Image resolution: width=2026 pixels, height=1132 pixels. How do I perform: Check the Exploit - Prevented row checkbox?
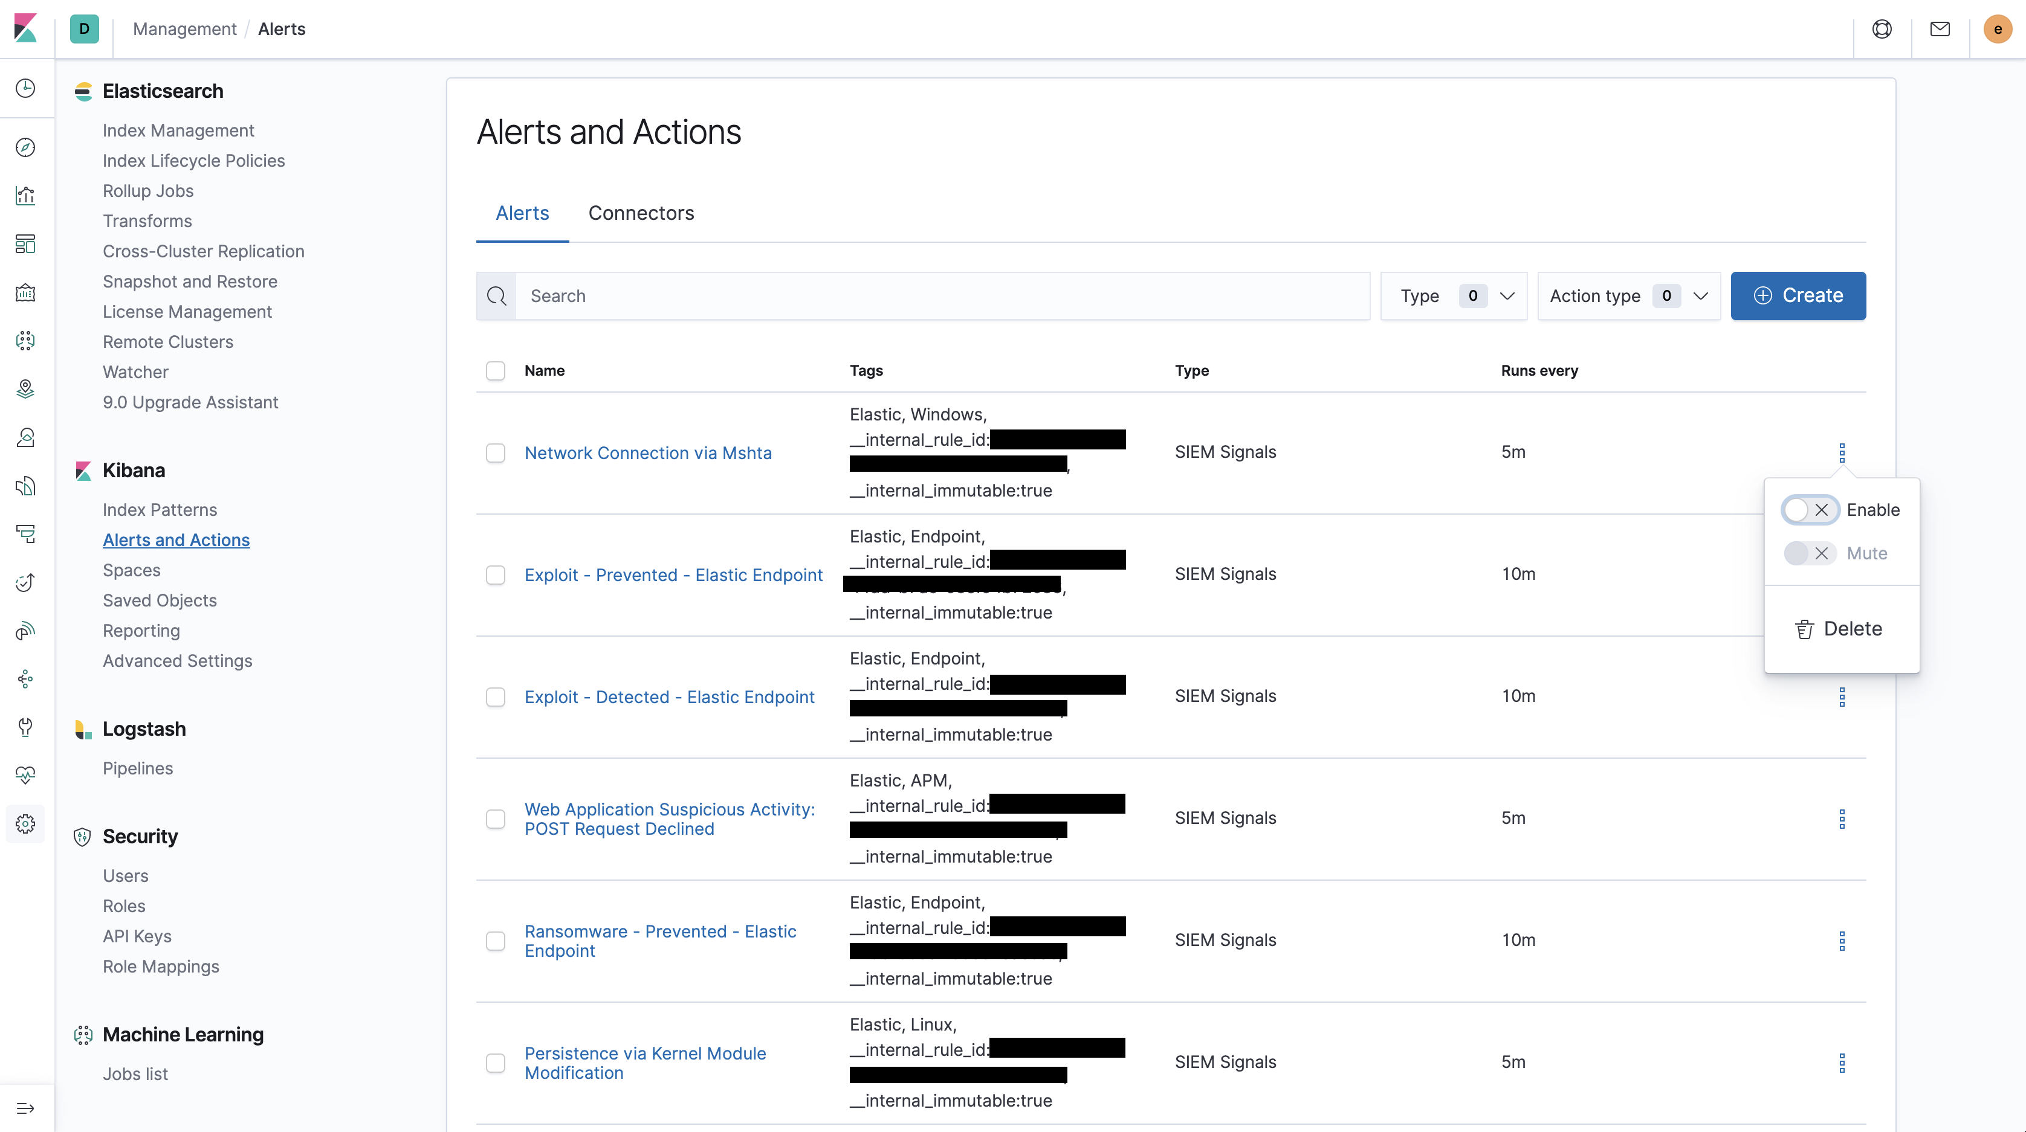click(496, 576)
